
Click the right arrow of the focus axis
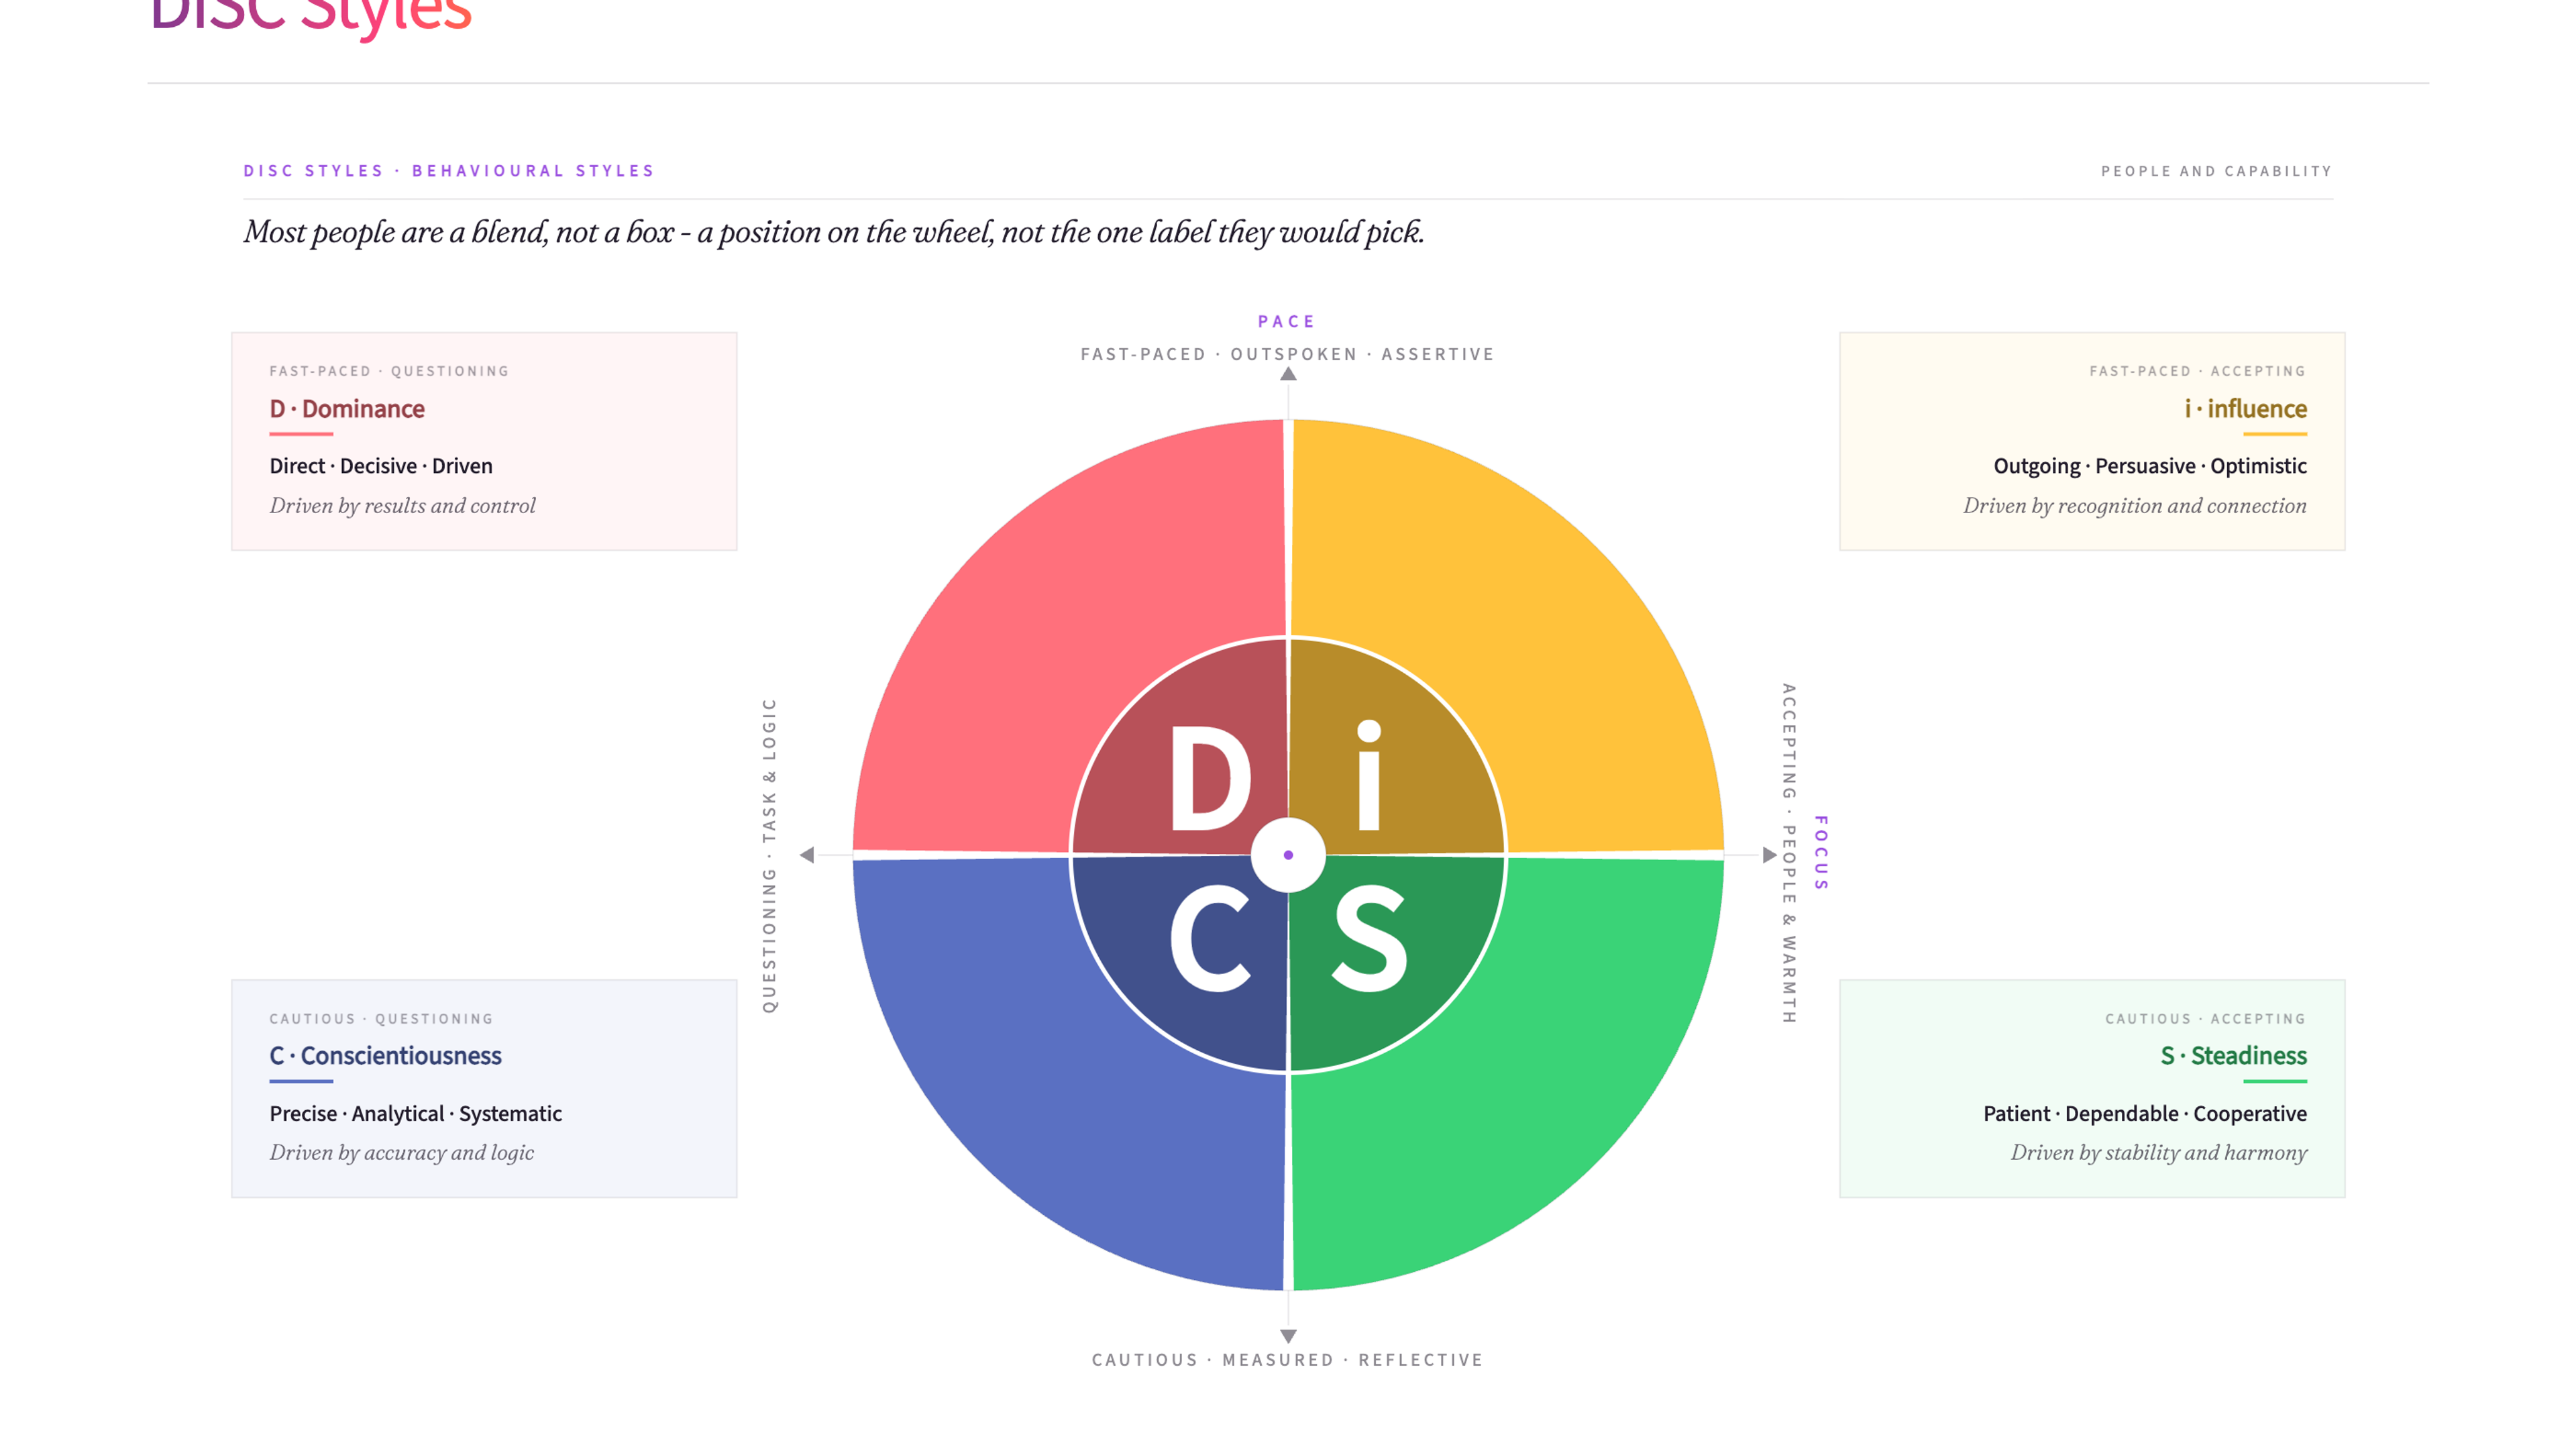coord(1769,855)
